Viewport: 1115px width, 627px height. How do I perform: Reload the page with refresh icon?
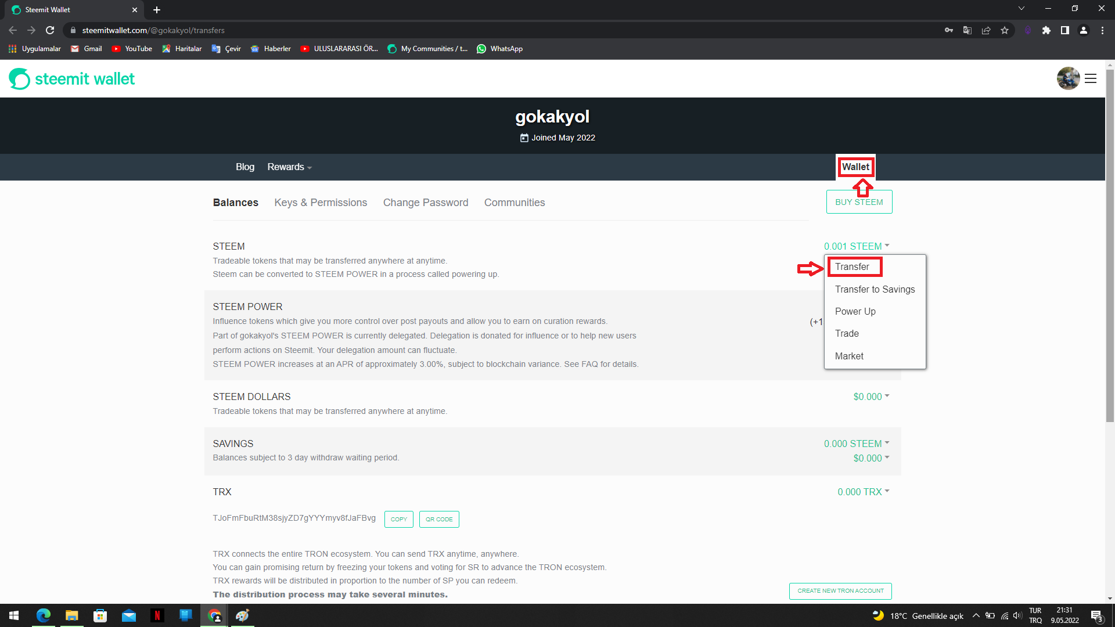tap(50, 30)
